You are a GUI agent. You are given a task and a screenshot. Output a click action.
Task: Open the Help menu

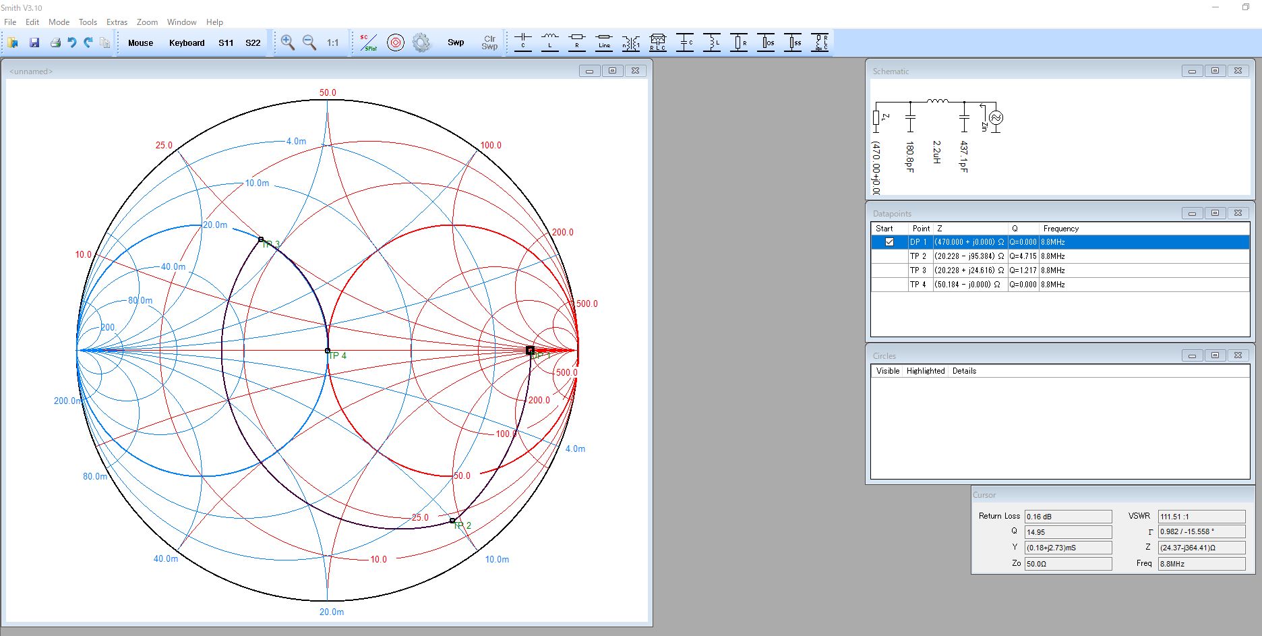(x=214, y=22)
